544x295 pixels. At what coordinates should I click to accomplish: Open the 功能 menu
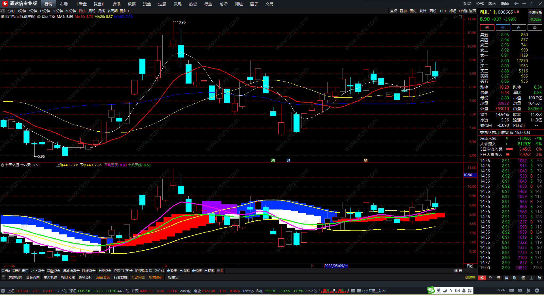tap(467, 4)
